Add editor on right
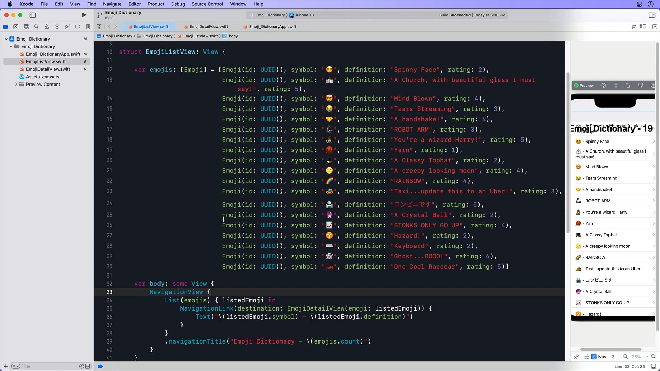Screen dimensions: 660x371 (654, 27)
